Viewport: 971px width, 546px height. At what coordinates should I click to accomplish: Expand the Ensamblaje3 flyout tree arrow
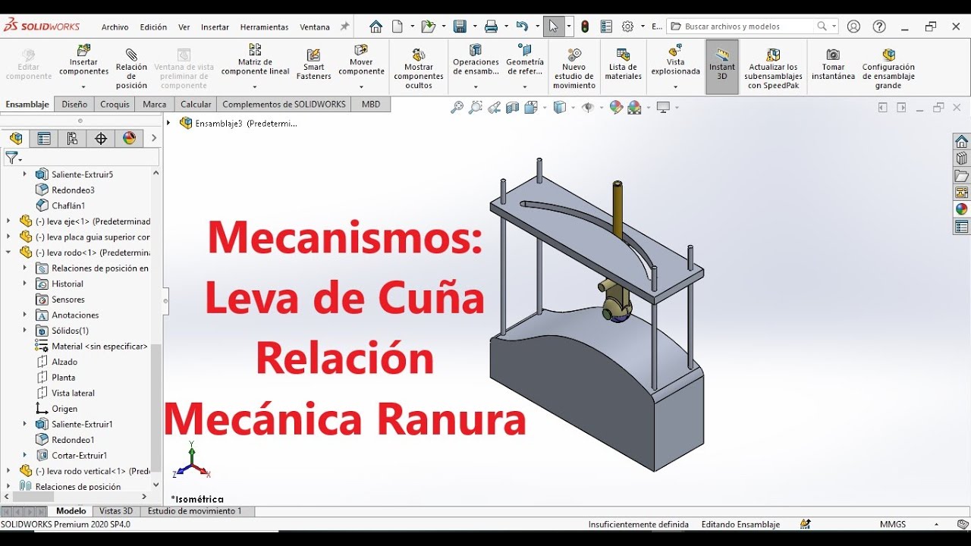pos(169,123)
